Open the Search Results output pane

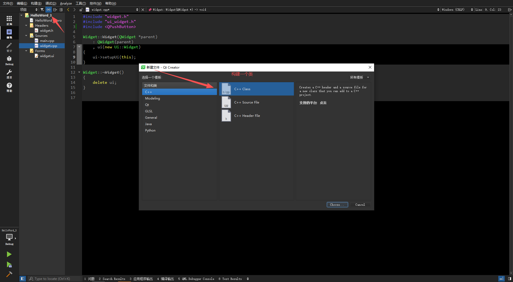coord(112,279)
